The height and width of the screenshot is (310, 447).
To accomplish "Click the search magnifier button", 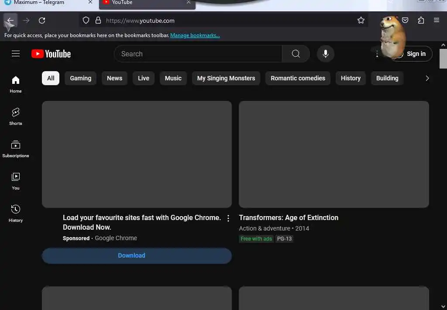I will [x=296, y=54].
